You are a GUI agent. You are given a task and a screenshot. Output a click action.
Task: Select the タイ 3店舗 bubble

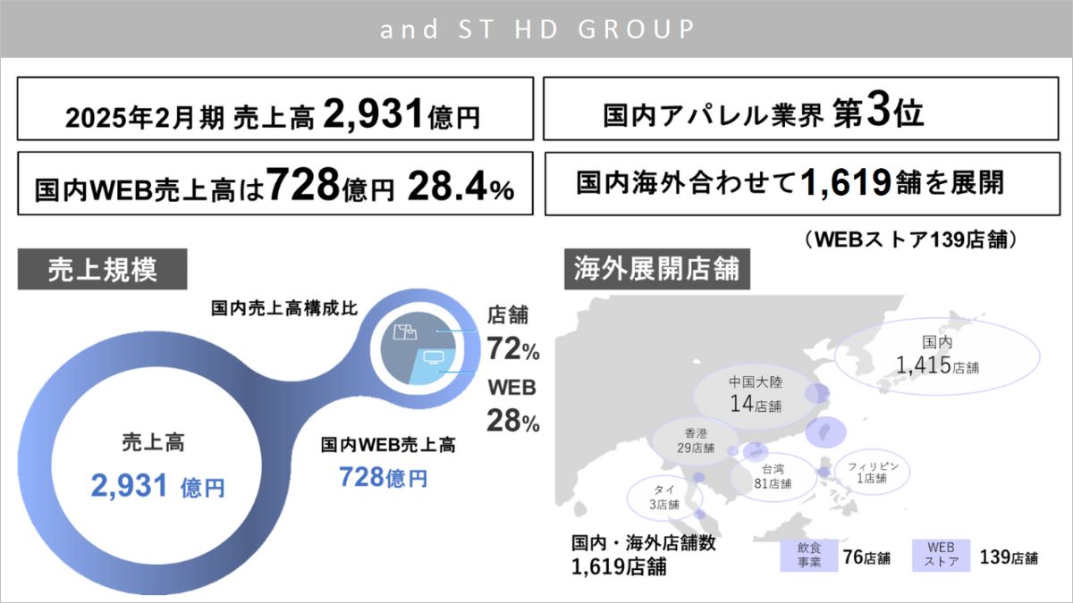663,498
